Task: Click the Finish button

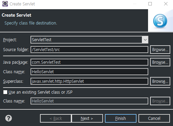Action: 121,119
